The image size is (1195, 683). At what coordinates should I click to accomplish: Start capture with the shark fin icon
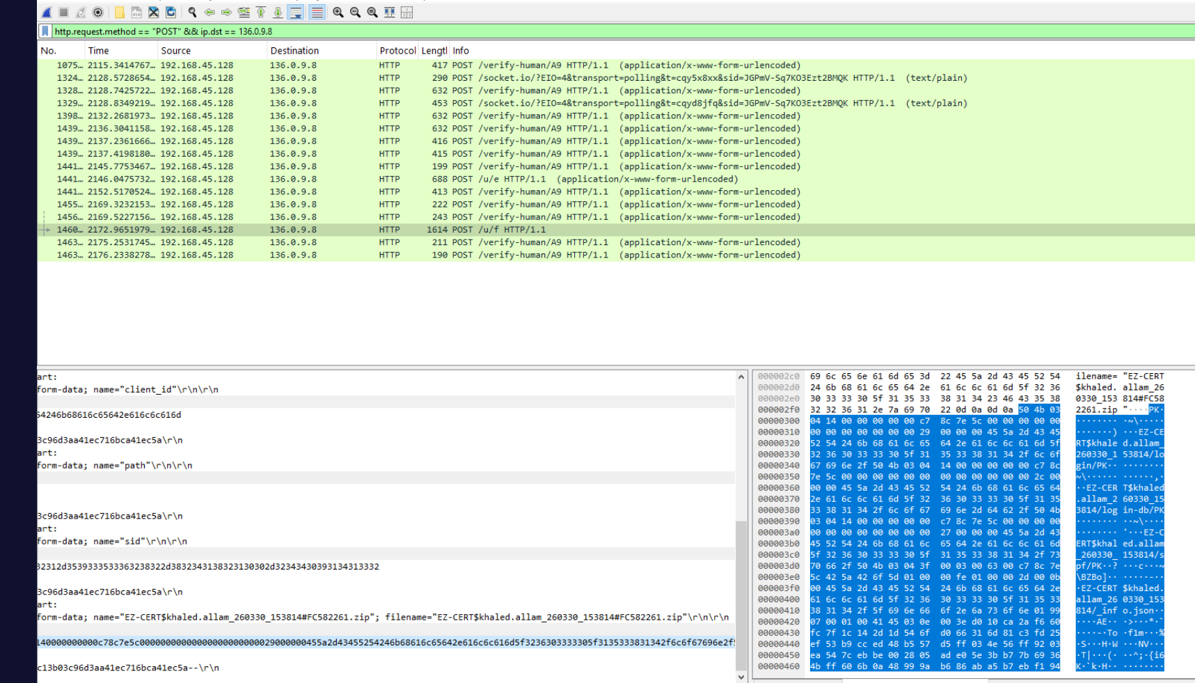tap(47, 12)
